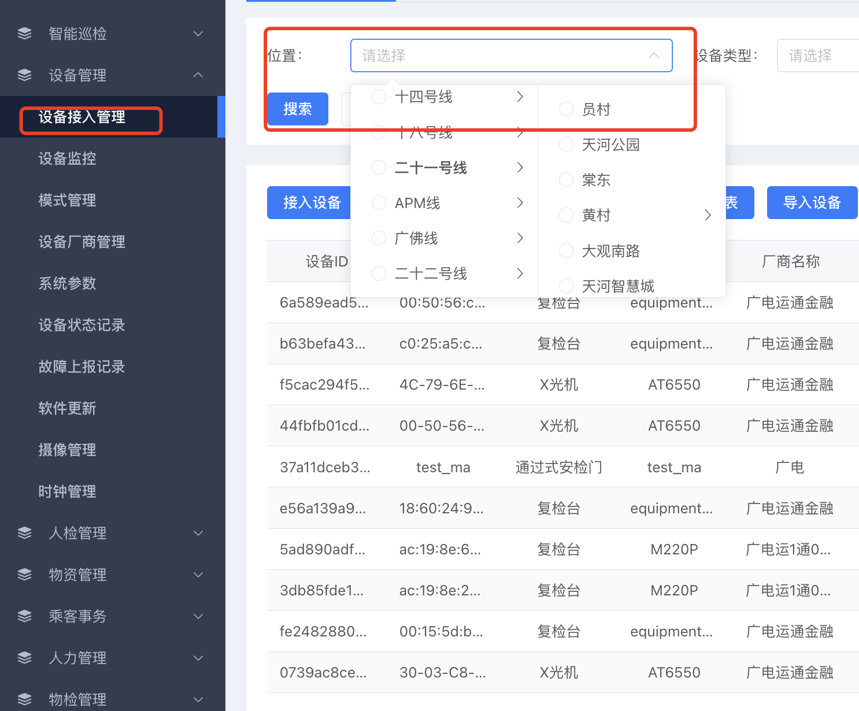Screen dimensions: 859x711
Task: Click the layers icon beside 物检管理
Action: click(25, 699)
